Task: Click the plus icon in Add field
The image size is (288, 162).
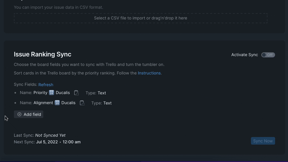Action: pyautogui.click(x=19, y=114)
